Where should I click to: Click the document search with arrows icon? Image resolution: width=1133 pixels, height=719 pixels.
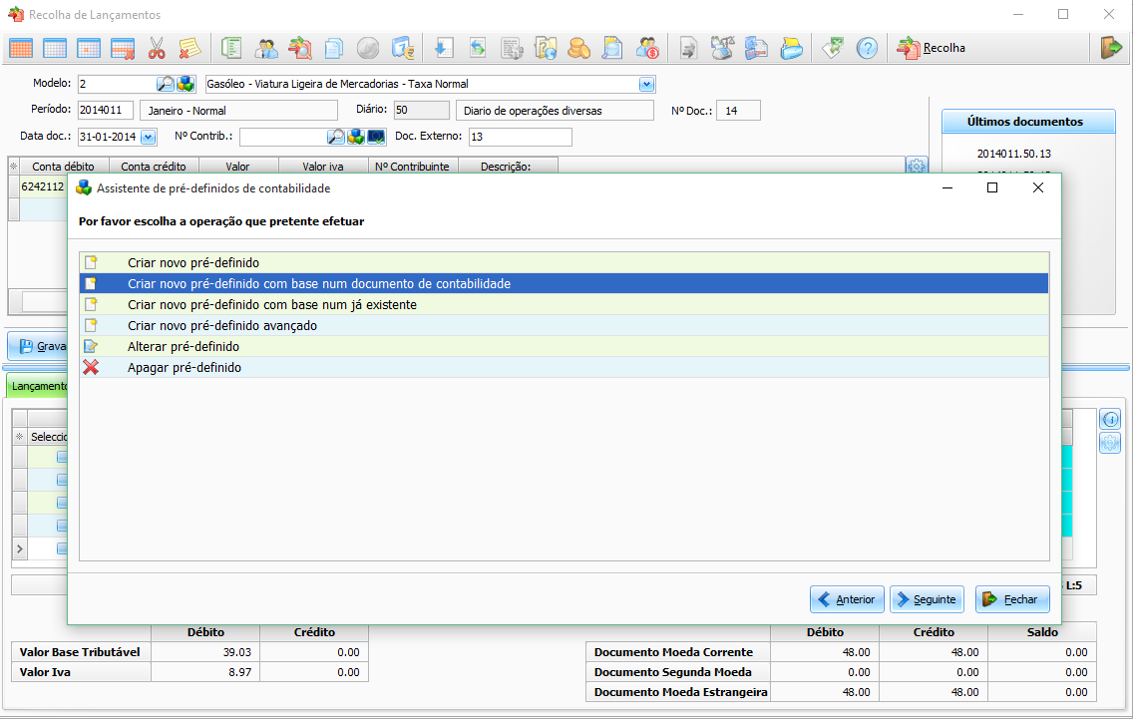point(300,49)
